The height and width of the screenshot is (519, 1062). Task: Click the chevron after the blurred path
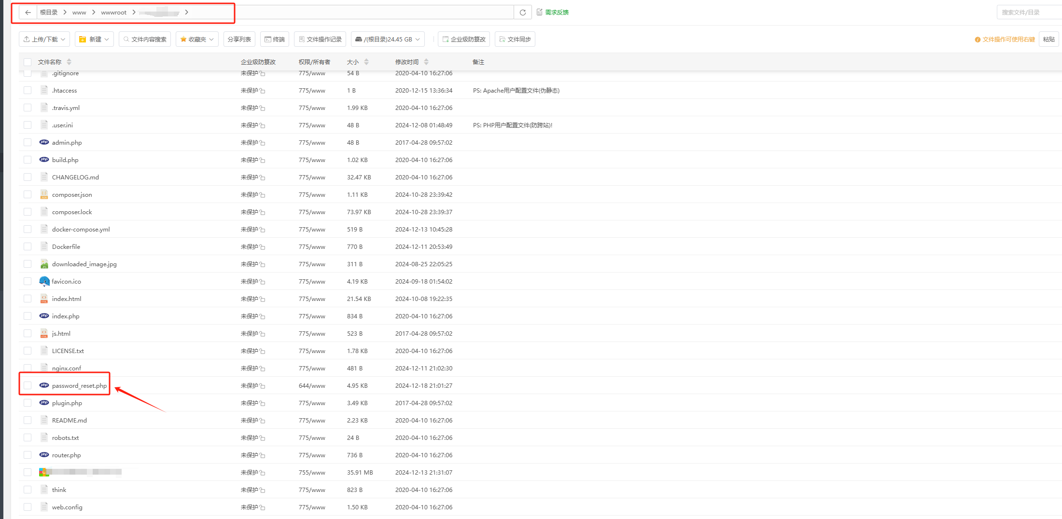coord(186,13)
